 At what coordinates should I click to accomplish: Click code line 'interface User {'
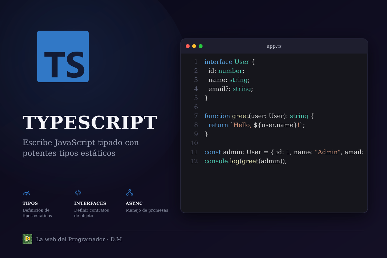pos(230,62)
